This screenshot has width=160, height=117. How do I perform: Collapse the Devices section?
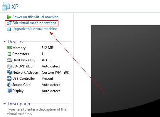(4, 41)
